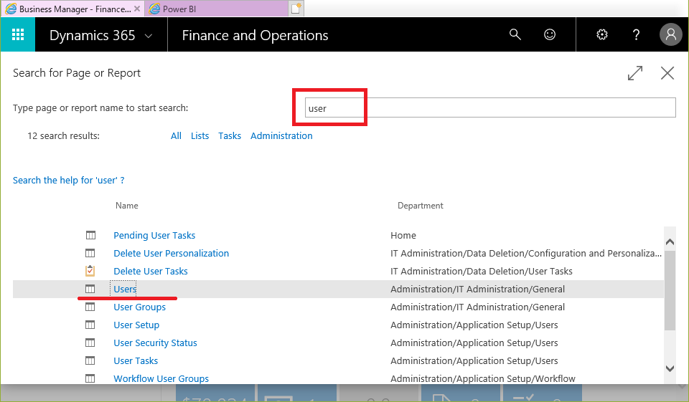Click the results list scrollbar thumb
Viewport: 689px width, 402px height.
(670, 290)
